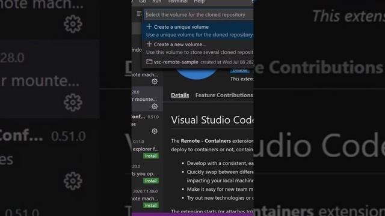Click the volume selection input field
Image resolution: width=385 pixels, height=216 pixels.
pyautogui.click(x=199, y=14)
